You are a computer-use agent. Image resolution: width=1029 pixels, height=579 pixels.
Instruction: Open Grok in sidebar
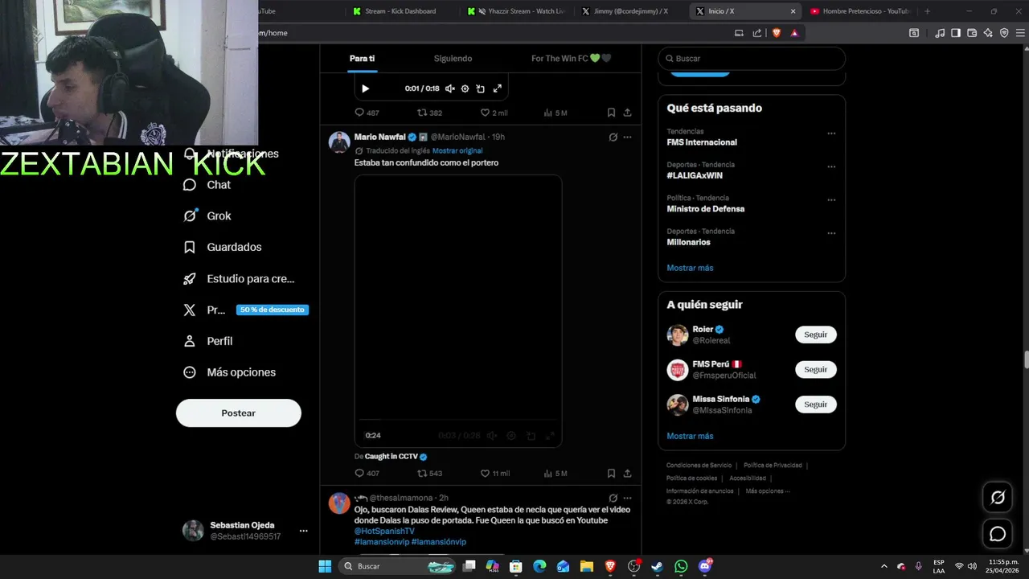tap(207, 216)
